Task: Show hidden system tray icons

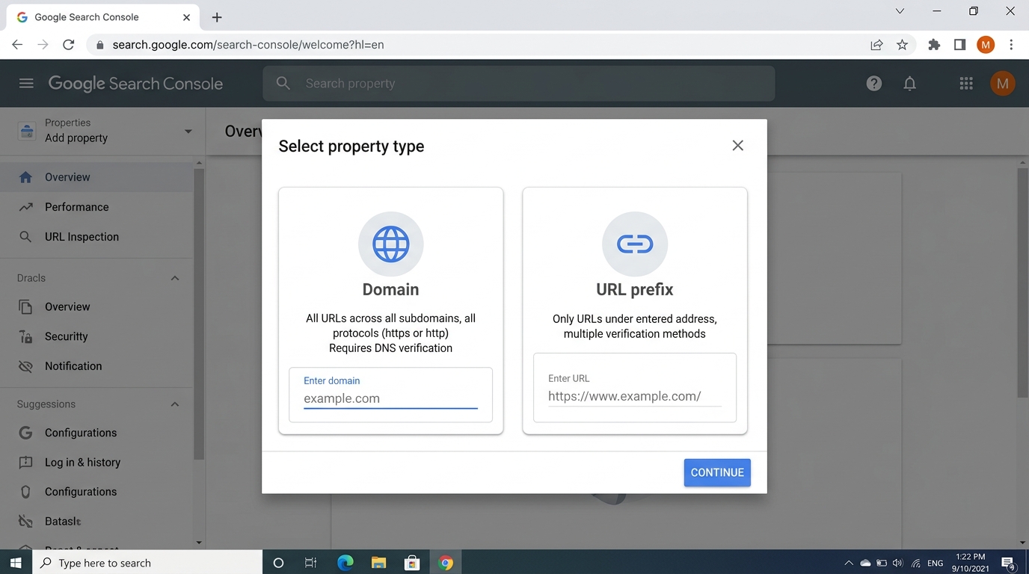Action: click(x=848, y=563)
